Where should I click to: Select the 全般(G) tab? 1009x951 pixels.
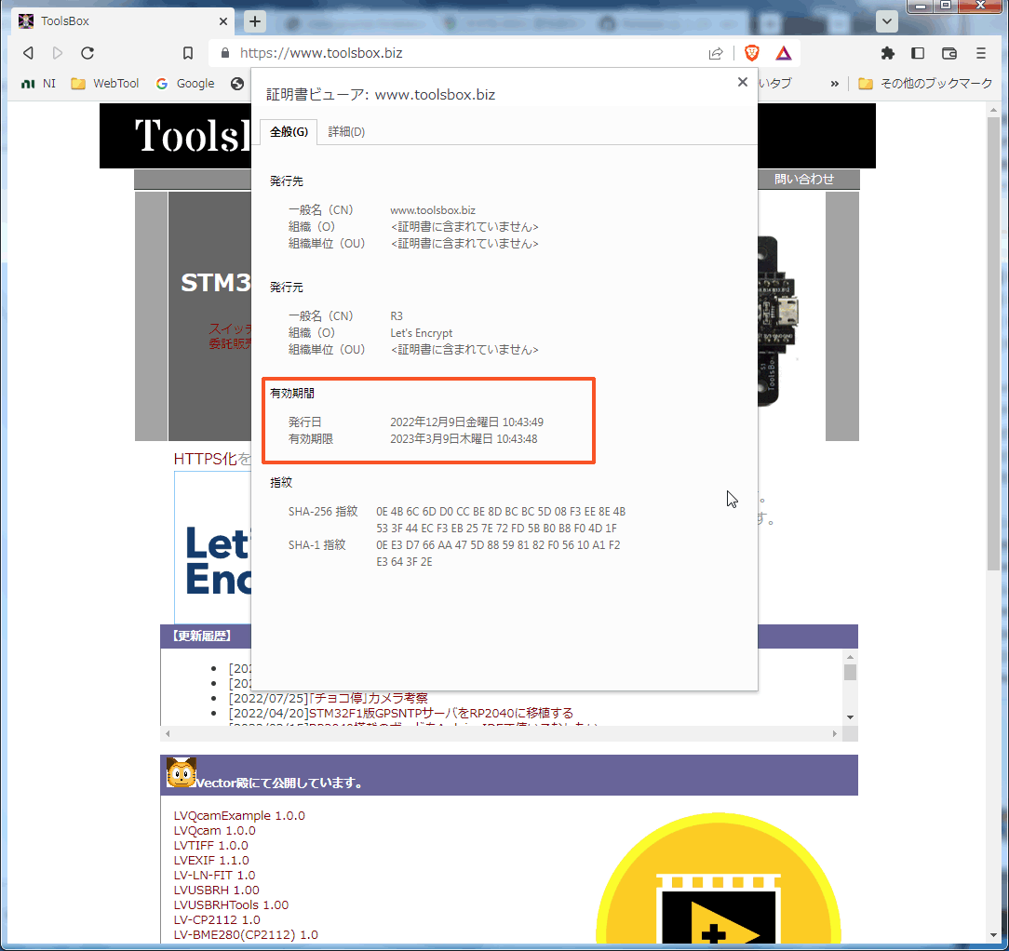click(x=289, y=132)
